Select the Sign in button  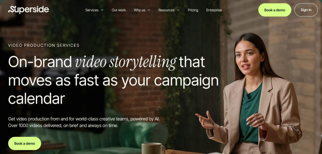click(306, 10)
